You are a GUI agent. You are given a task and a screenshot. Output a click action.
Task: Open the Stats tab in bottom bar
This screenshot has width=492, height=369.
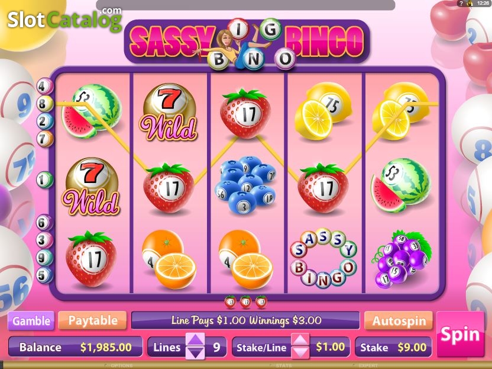coord(281,365)
